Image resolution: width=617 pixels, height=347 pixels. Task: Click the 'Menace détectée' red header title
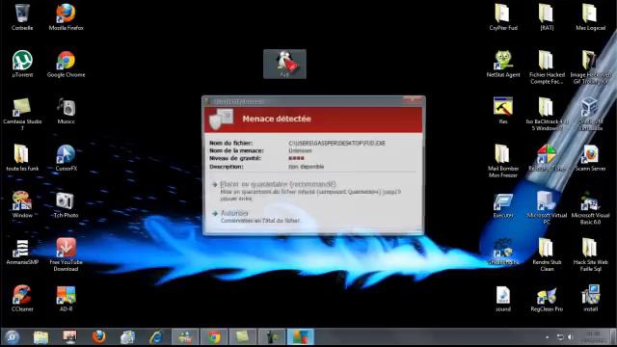coord(277,119)
